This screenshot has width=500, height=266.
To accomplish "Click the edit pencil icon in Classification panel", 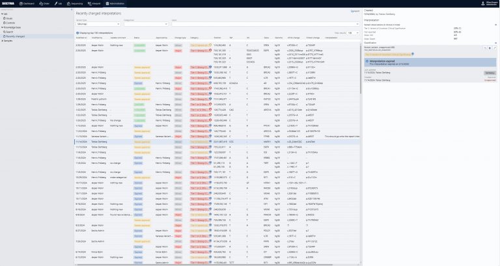I will click(x=495, y=48).
